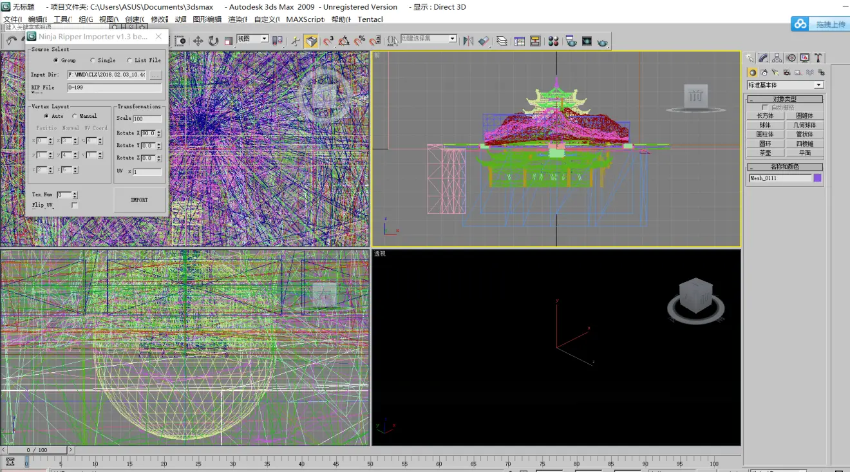Open the MAXScript menu
Viewport: 850px width, 472px height.
coord(305,19)
